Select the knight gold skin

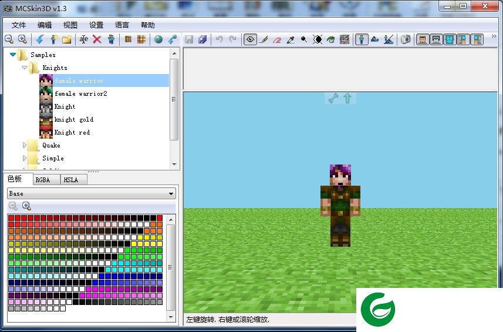click(74, 119)
